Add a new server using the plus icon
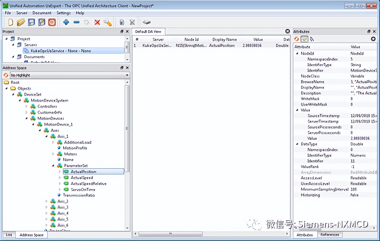This screenshot has width=380, height=241. 66,22
